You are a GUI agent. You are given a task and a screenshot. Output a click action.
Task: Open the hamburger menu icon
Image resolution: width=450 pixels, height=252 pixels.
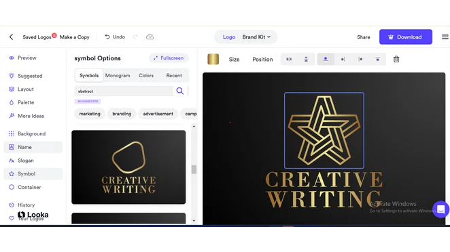point(445,37)
